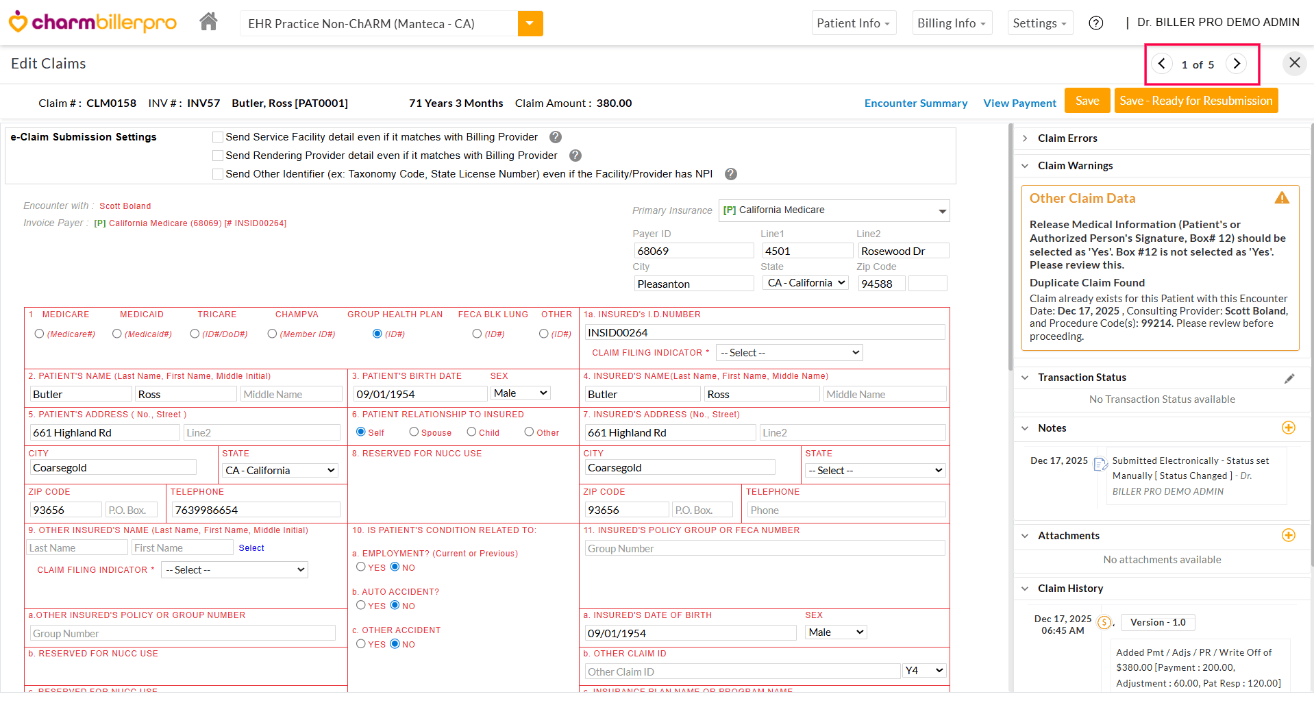Click the Save button
Viewport: 1314px width, 703px height.
(x=1087, y=101)
